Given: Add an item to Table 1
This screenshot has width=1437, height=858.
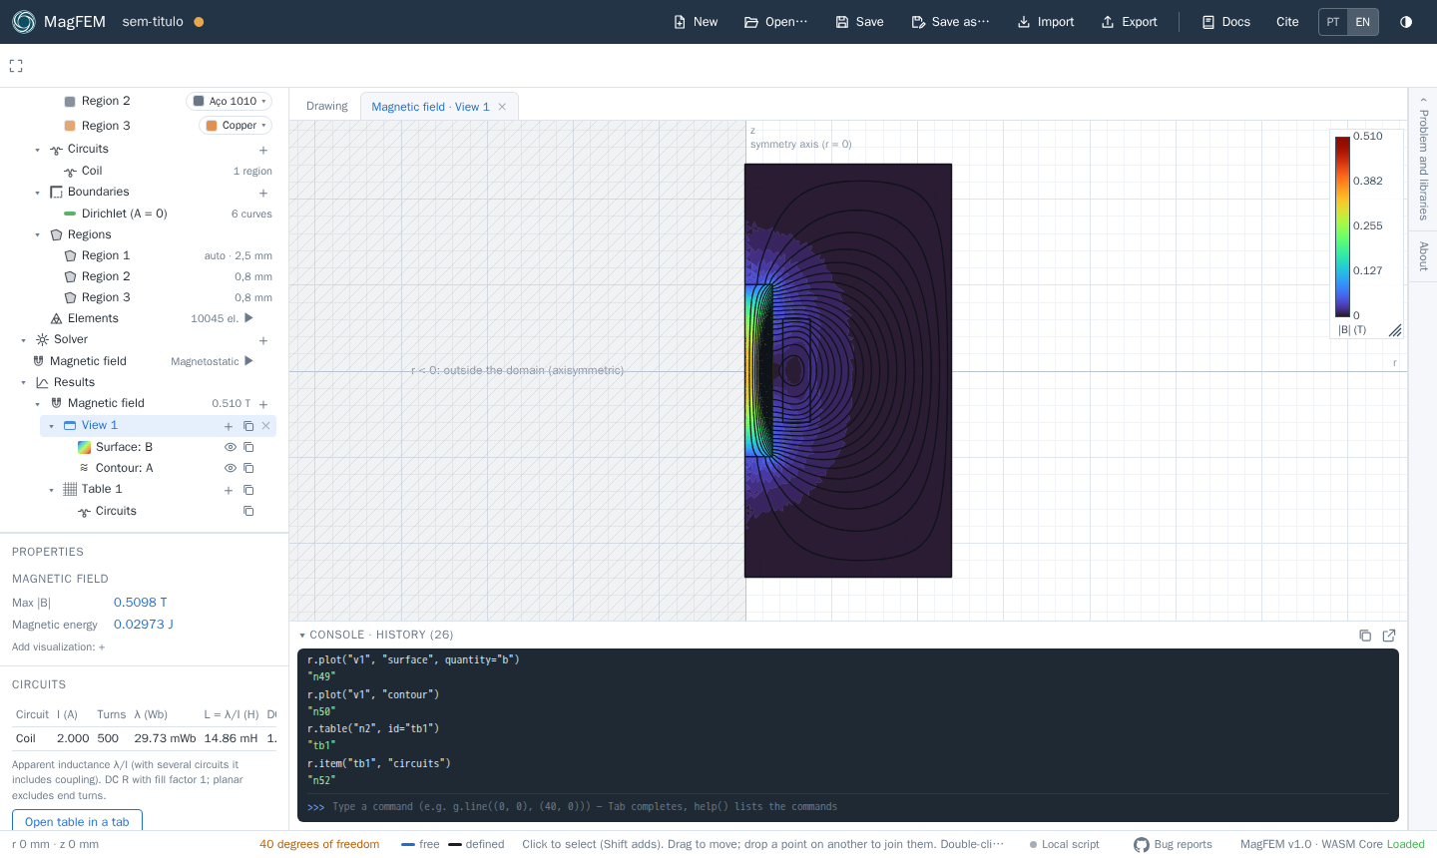Looking at the screenshot, I should tap(229, 490).
